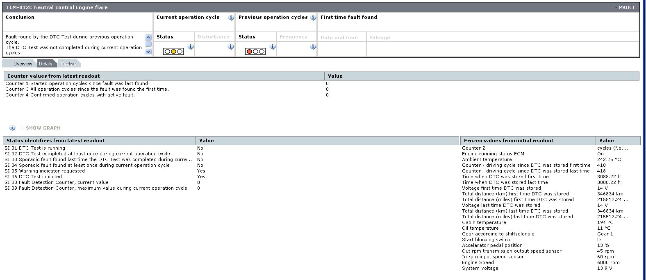Open info icon above yellow status indicator
Viewport: 646px width, 280px height.
point(191,47)
